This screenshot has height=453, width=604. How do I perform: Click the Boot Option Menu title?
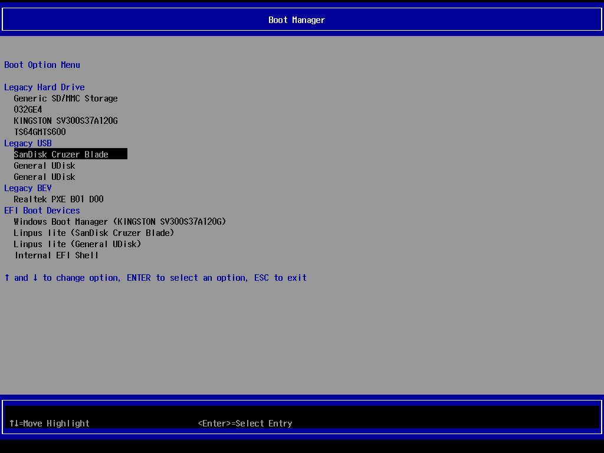click(42, 65)
